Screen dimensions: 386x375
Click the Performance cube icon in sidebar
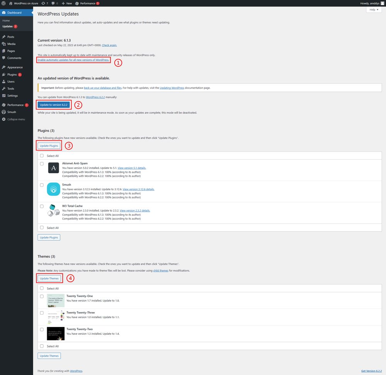(4, 105)
